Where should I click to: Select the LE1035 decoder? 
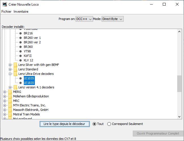(29, 78)
